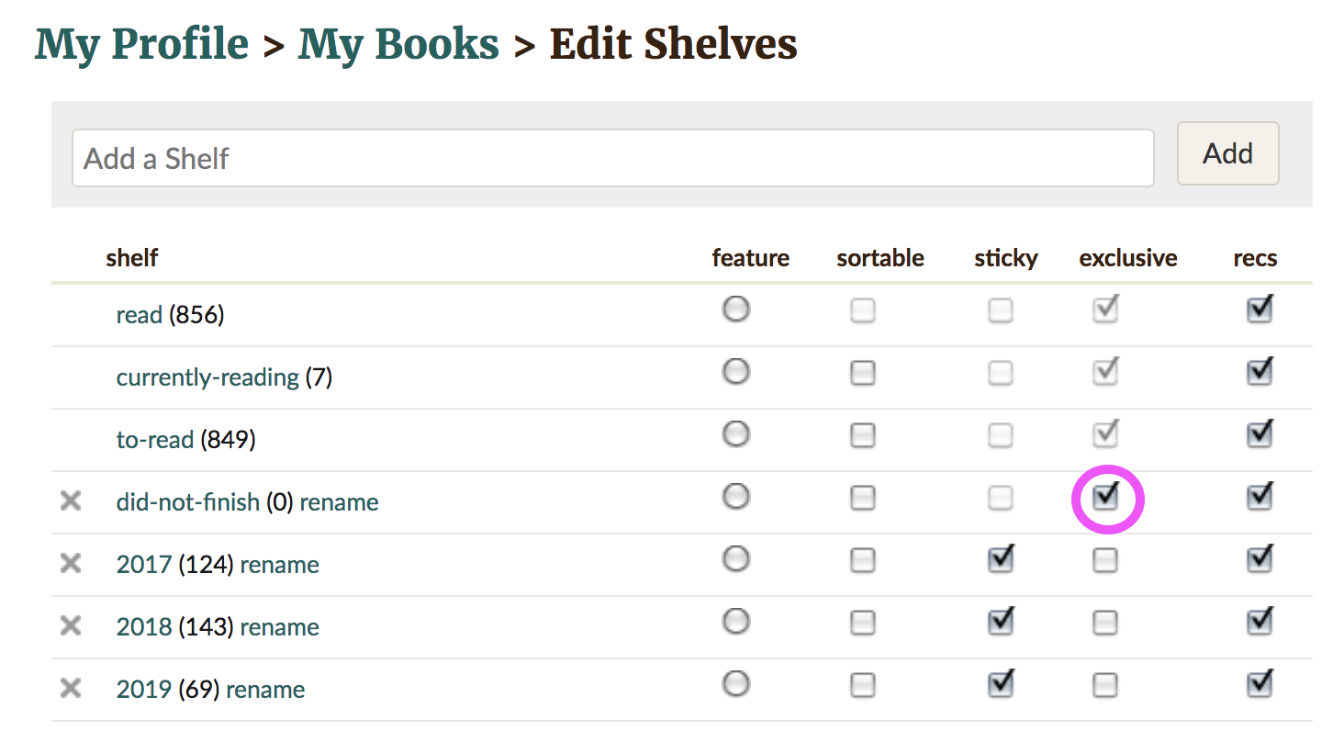The image size is (1344, 731).
Task: Turn off recs for the 2019 shelf
Action: [1260, 684]
